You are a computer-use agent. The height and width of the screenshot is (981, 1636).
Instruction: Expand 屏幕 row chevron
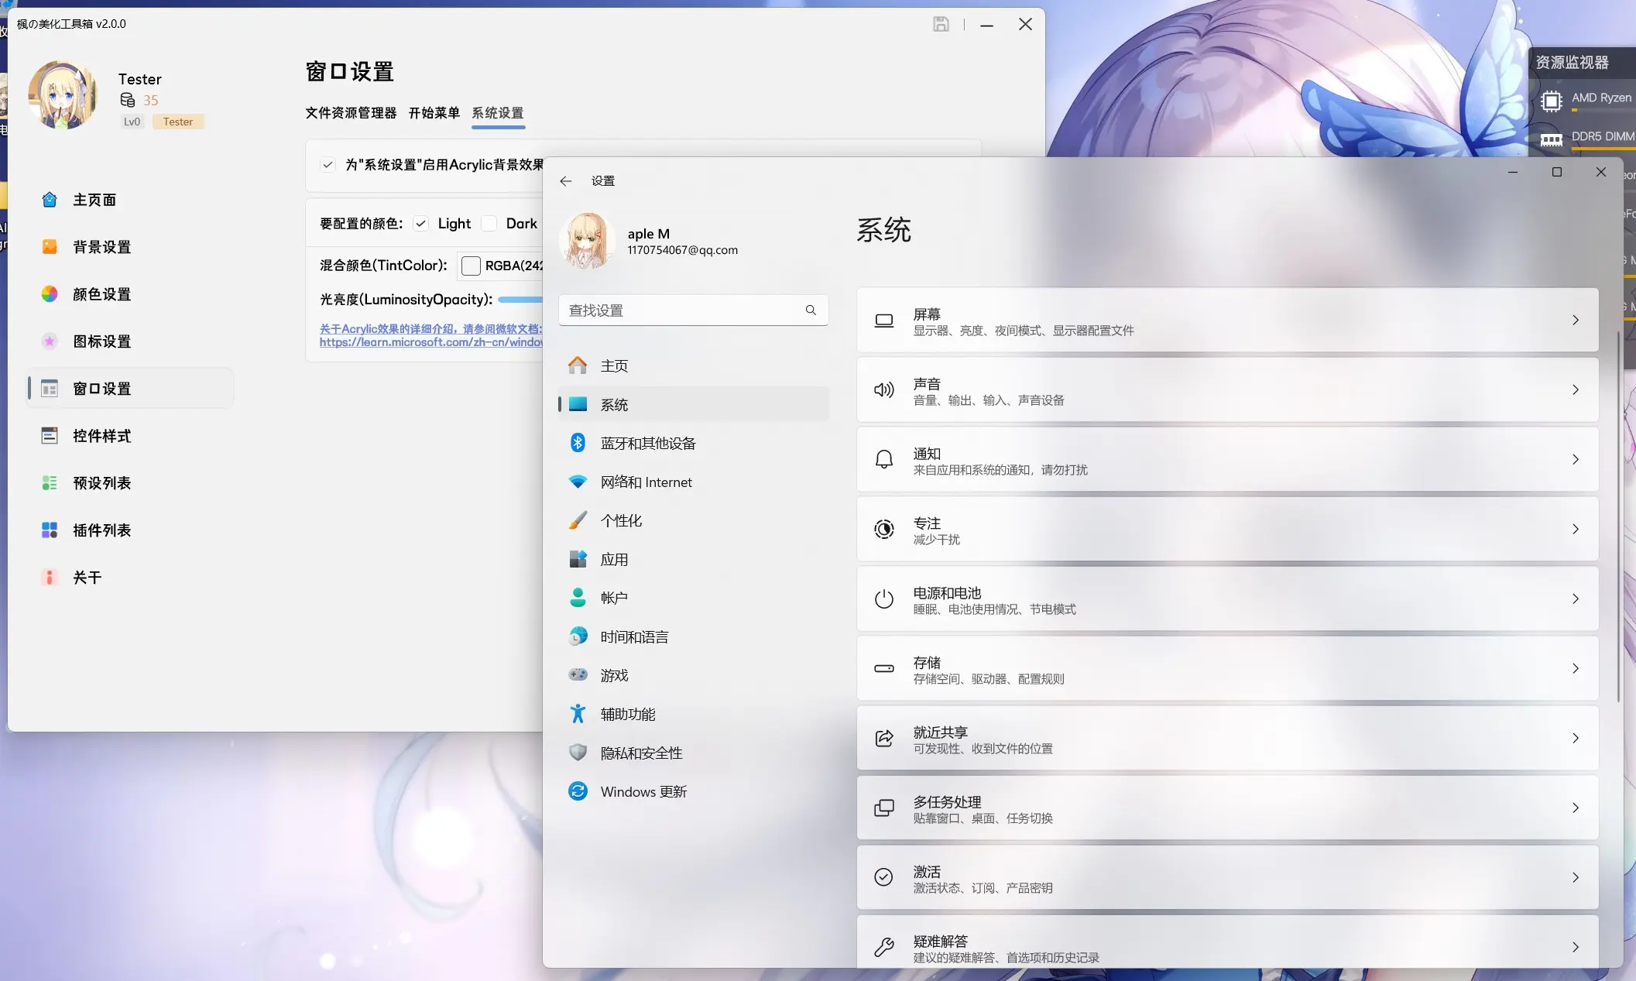coord(1575,320)
